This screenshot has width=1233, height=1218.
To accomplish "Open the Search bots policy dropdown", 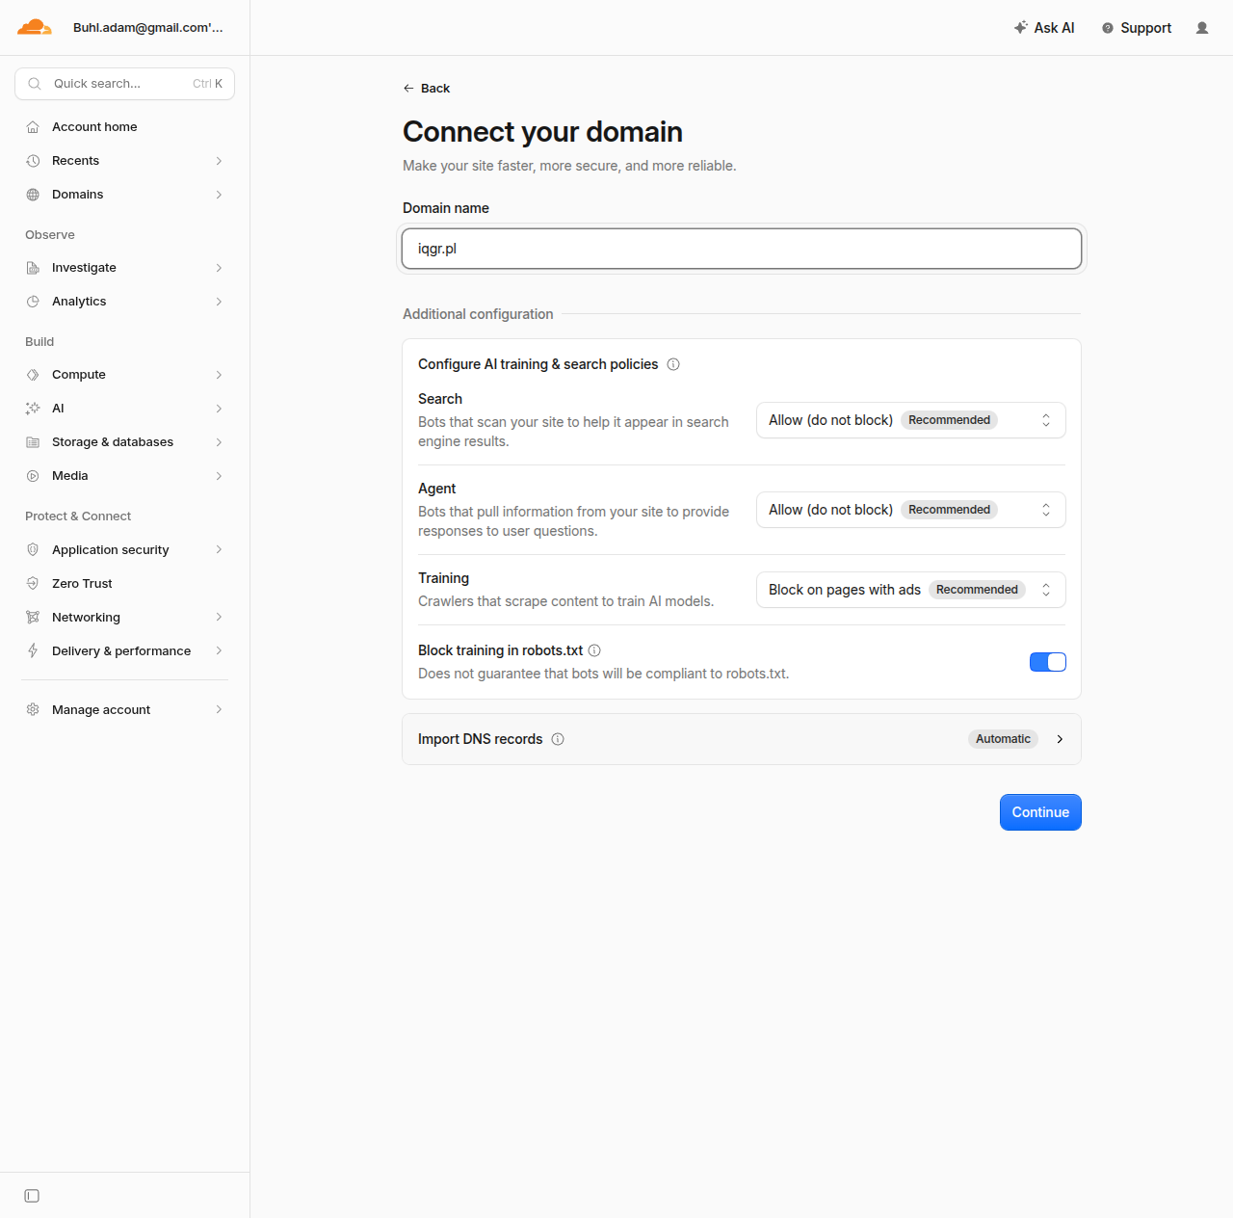I will point(911,420).
